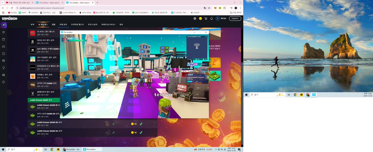Click the purple level badge in sidebar
This screenshot has height=152, width=373.
tap(3, 25)
